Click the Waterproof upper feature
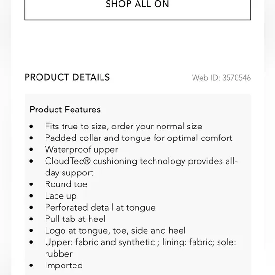The width and height of the screenshot is (275, 275). pyautogui.click(x=82, y=149)
